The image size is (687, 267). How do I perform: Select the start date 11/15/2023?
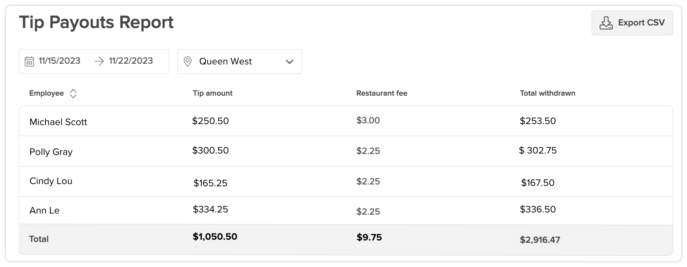coord(60,61)
